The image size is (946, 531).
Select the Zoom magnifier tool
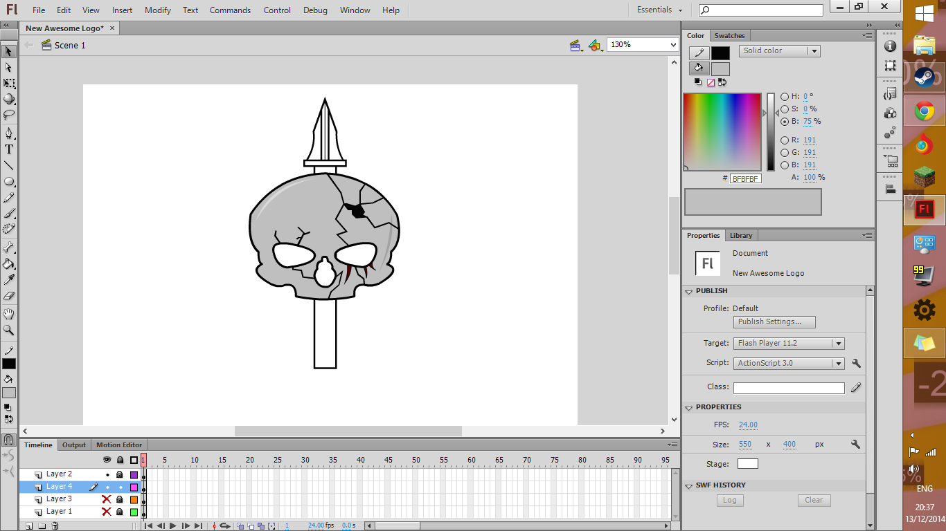tap(9, 330)
